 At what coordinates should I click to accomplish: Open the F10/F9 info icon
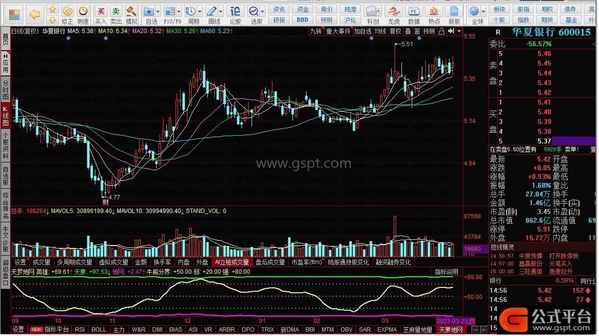click(x=169, y=11)
